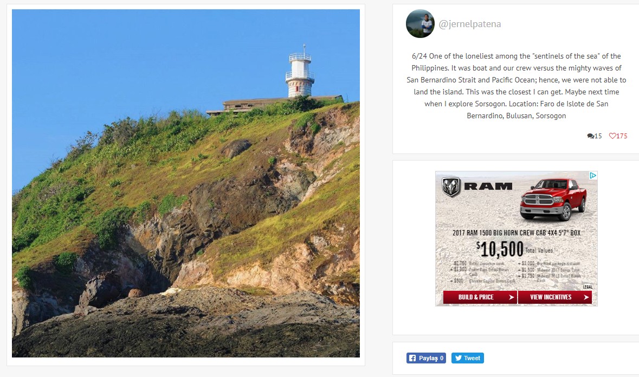Click the comments speech bubble icon
The width and height of the screenshot is (639, 377).
(591, 136)
